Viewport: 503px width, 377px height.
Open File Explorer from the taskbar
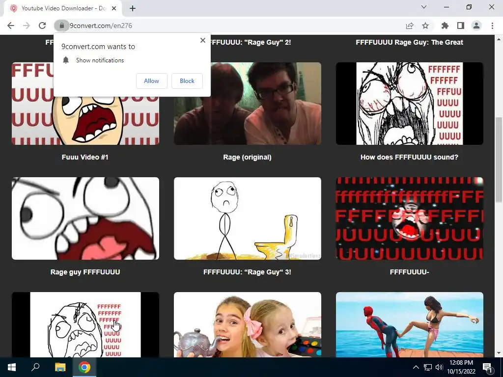(60, 367)
